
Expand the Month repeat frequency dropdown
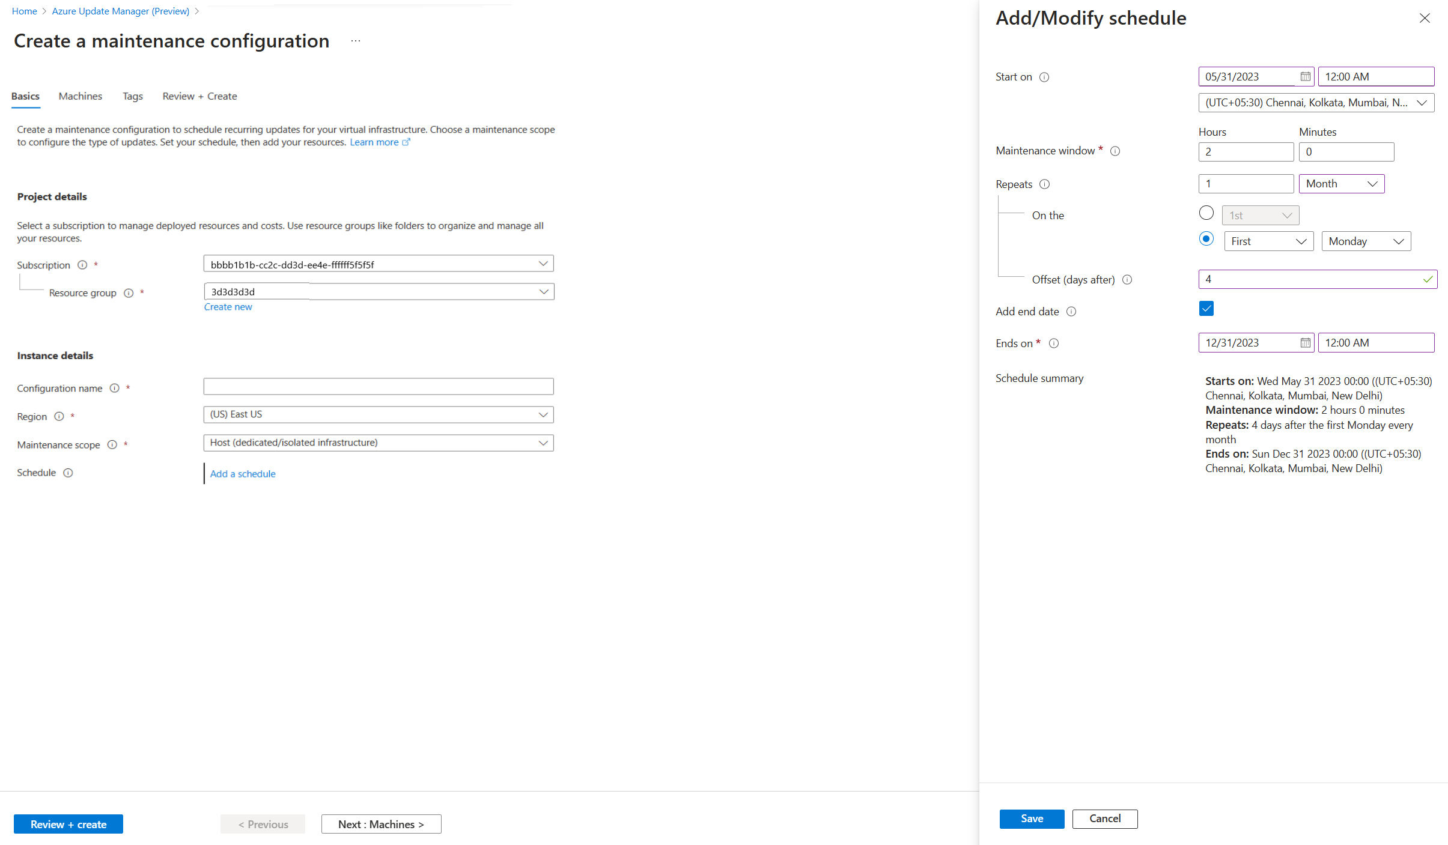1343,183
